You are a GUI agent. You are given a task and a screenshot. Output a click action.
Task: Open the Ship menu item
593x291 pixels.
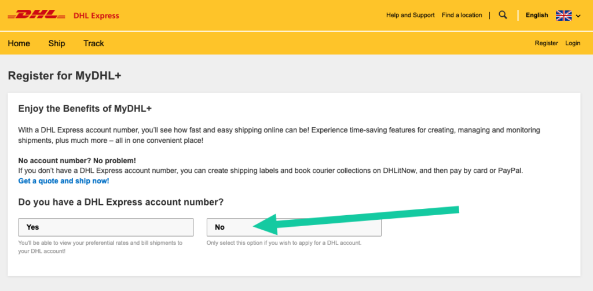click(57, 43)
